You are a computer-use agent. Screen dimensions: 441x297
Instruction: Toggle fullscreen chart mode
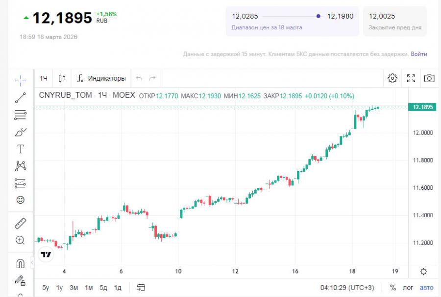[411, 78]
